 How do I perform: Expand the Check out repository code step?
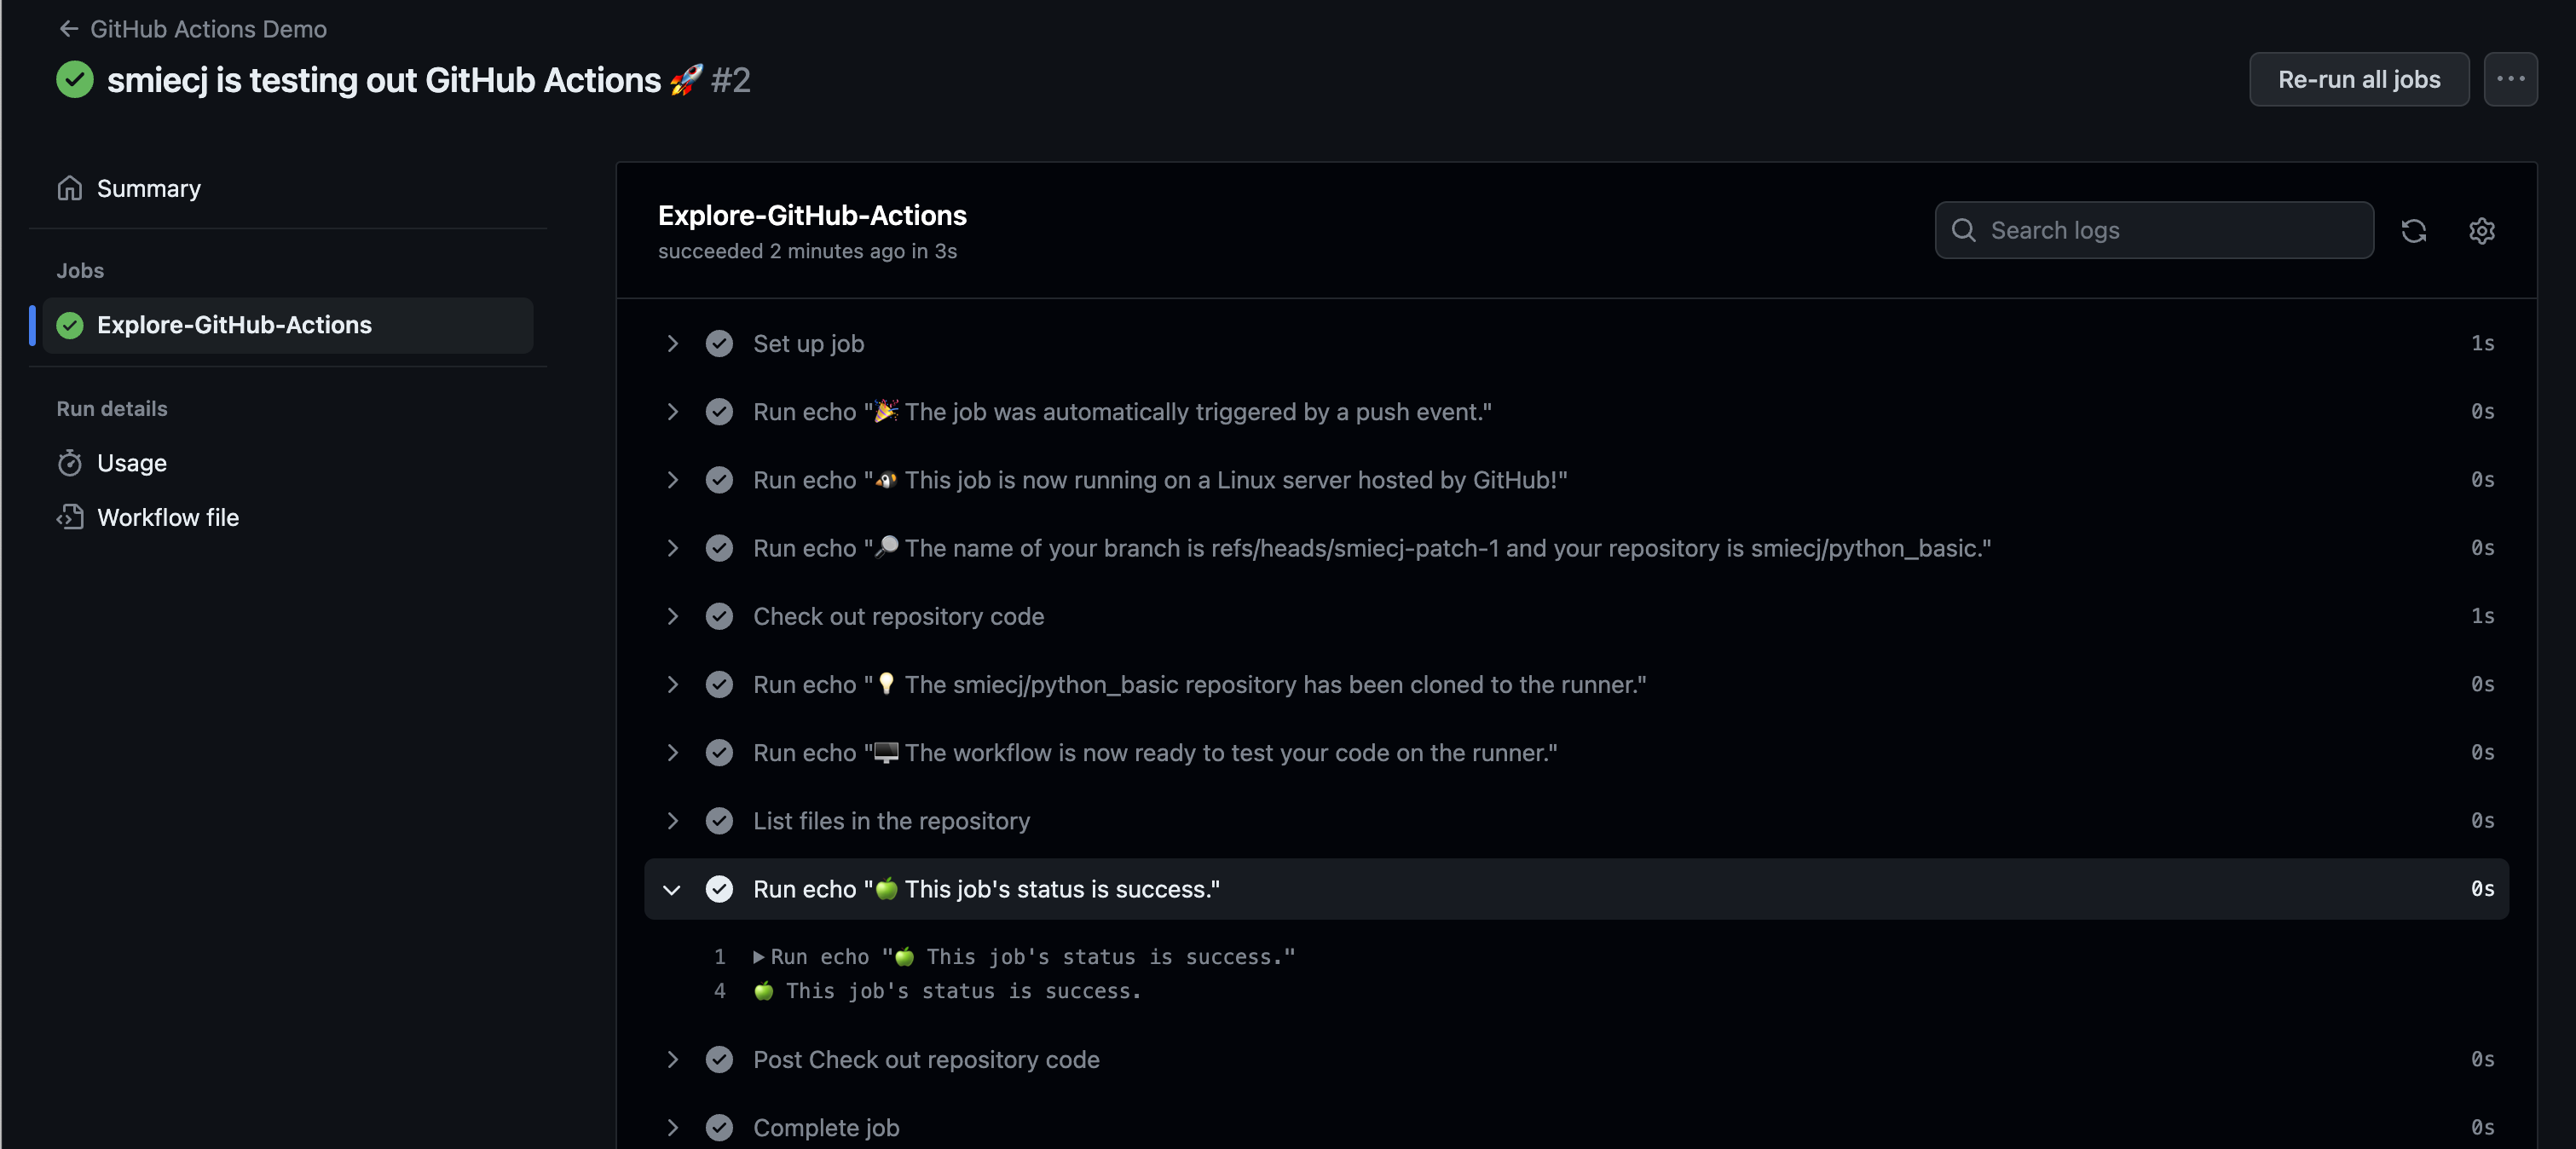tap(672, 616)
